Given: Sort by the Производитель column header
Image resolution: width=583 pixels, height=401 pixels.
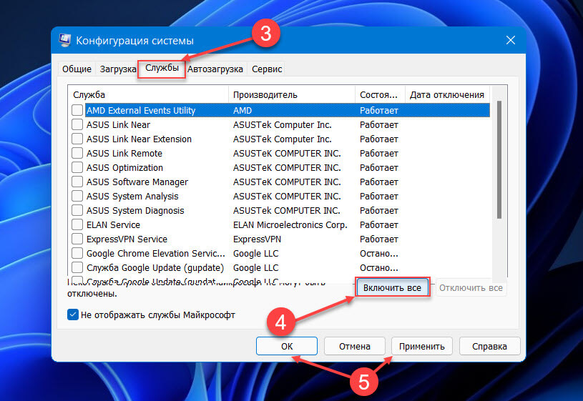Looking at the screenshot, I should [x=292, y=95].
